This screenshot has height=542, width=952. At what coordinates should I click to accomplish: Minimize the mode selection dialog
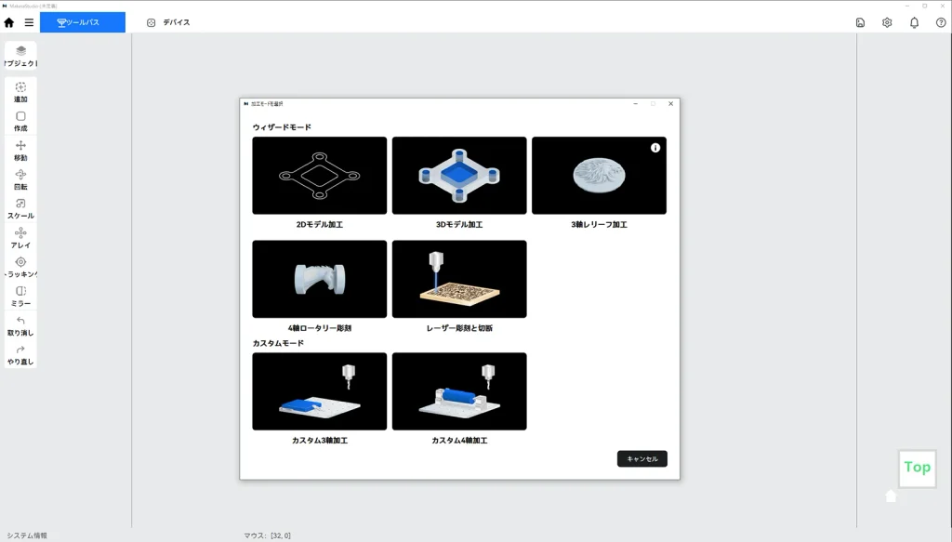[x=636, y=104]
